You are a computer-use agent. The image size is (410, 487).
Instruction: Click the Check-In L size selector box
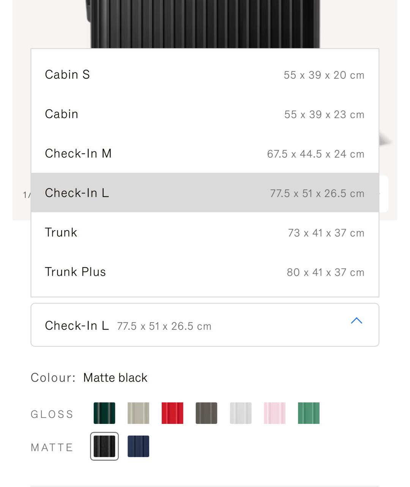[x=190, y=325]
